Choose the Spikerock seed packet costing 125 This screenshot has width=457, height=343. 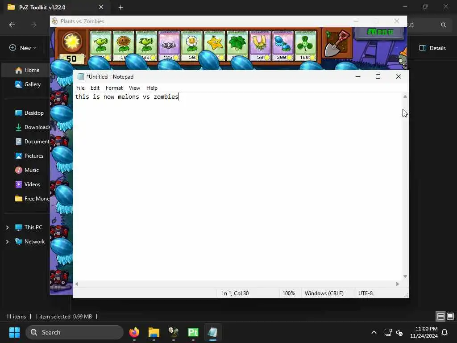[169, 46]
